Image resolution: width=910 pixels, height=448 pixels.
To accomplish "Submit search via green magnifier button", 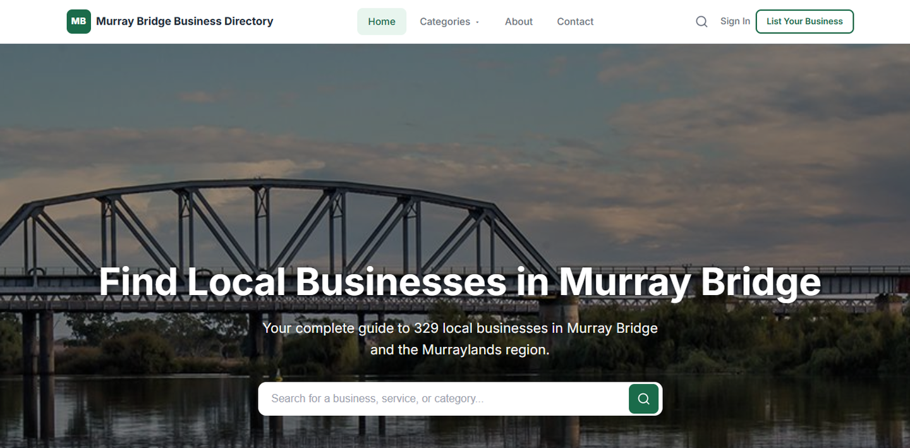I will [x=643, y=399].
